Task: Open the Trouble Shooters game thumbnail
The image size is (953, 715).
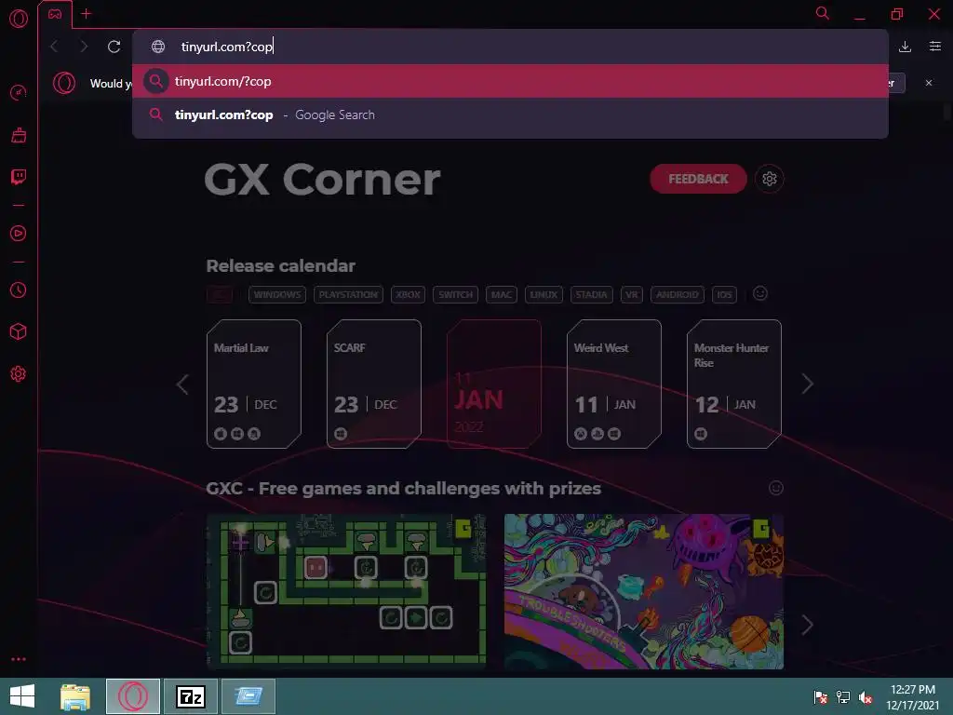Action: [x=644, y=591]
